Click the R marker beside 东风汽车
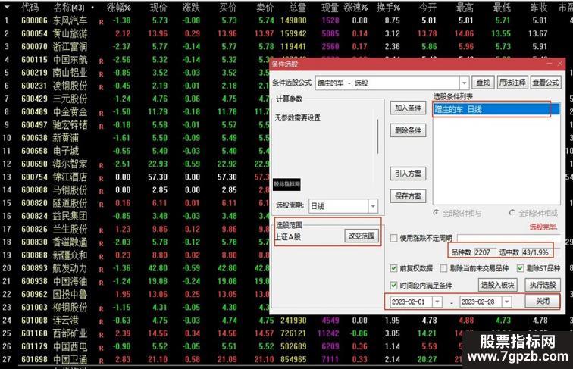573x369 pixels. tap(102, 22)
